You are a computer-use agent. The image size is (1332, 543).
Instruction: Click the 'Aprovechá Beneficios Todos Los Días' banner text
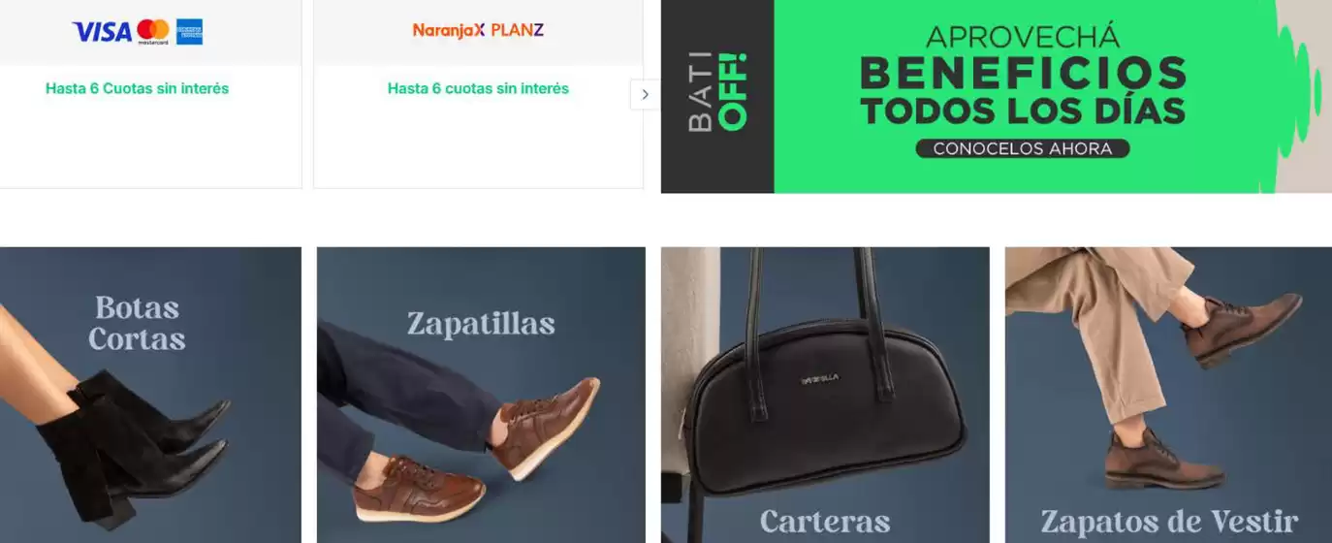(x=1023, y=78)
